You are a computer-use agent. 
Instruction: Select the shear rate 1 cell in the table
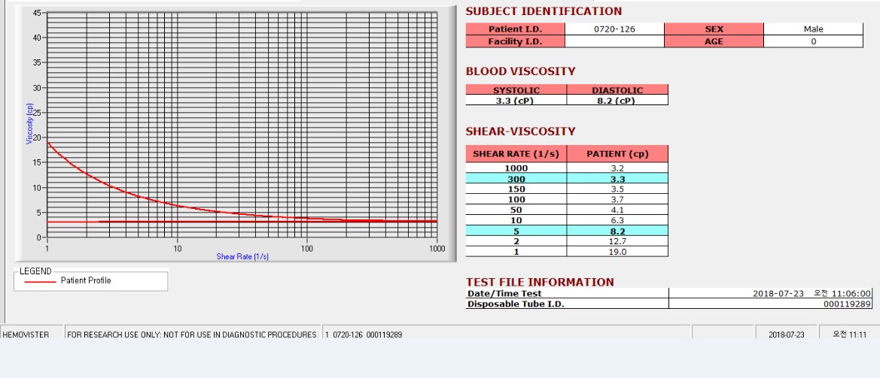(x=516, y=252)
